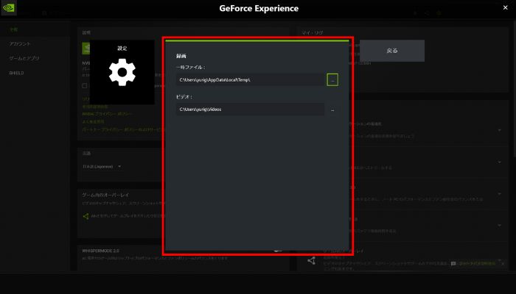516x294 pixels.
Task: Edit the temporary files path field
Action: (251, 79)
